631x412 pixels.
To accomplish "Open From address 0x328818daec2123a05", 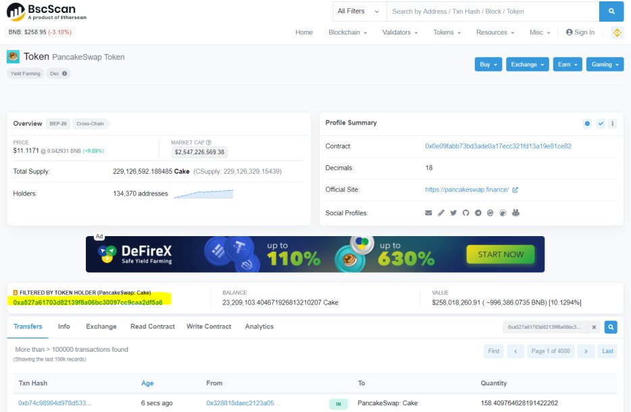I will pyautogui.click(x=243, y=403).
